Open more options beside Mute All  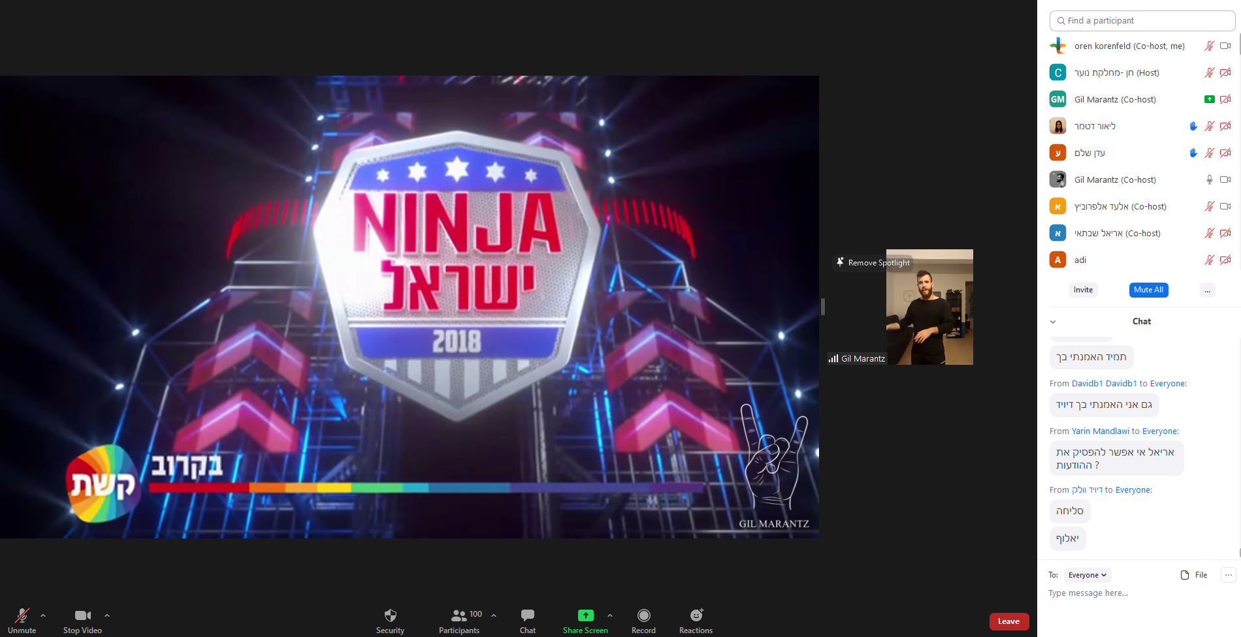(1206, 290)
